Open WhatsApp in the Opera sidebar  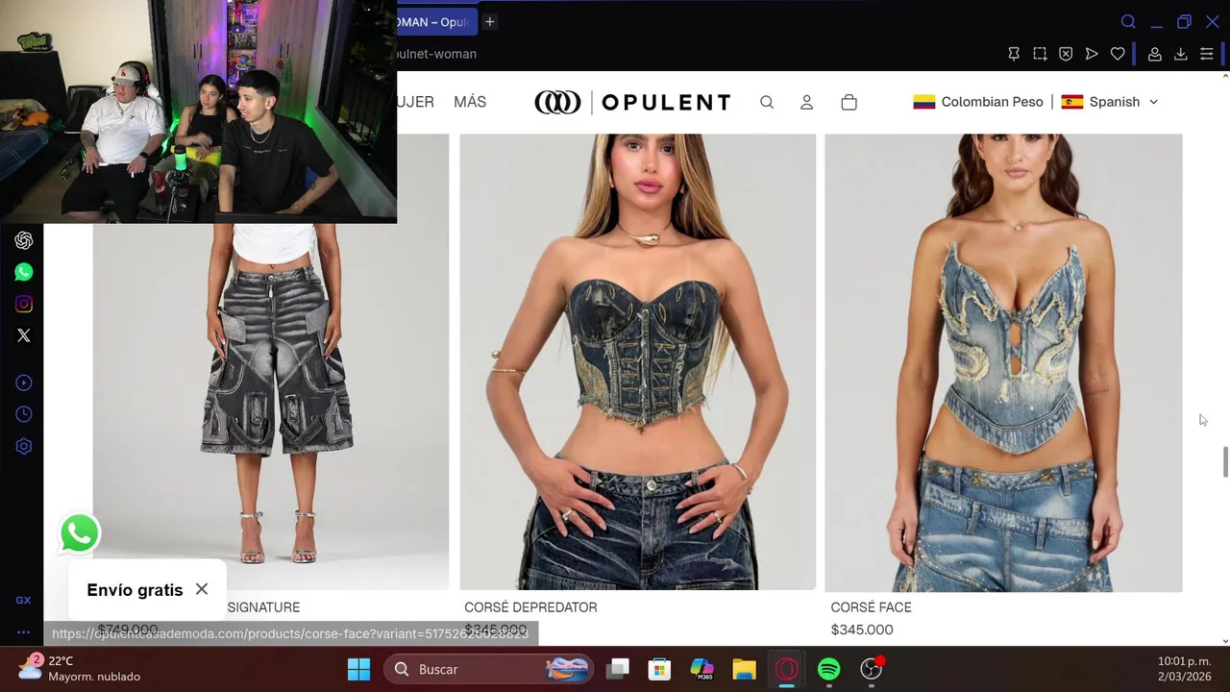[24, 272]
